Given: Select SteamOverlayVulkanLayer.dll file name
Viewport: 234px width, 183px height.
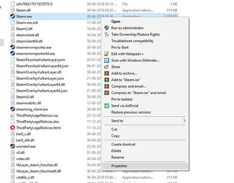Looking at the screenshot, I should pos(39,72).
